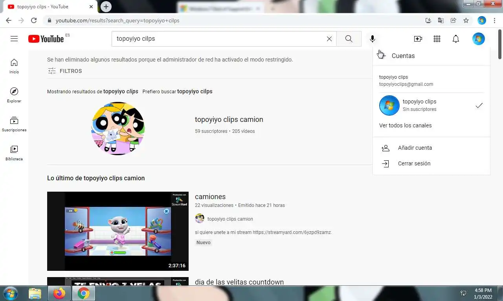The width and height of the screenshot is (503, 301).
Task: Select the topoyiyo clips account entry
Action: click(431, 105)
